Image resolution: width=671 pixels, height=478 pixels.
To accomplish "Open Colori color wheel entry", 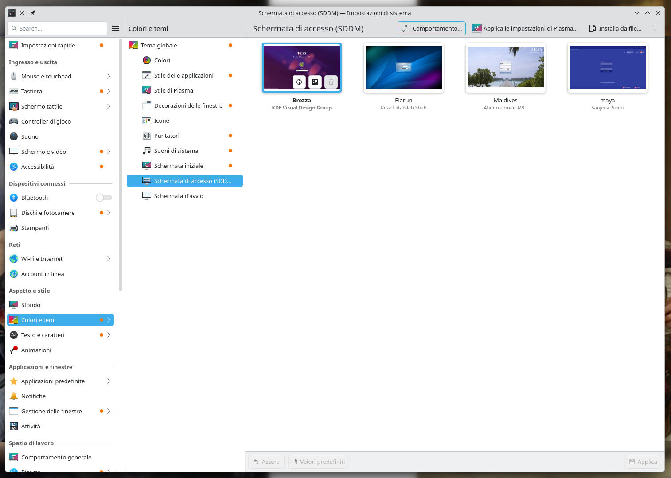I will [162, 60].
